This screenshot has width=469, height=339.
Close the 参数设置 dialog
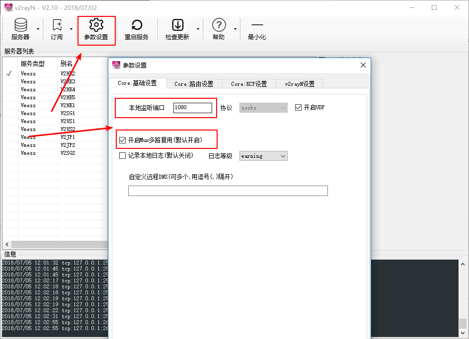click(x=363, y=65)
